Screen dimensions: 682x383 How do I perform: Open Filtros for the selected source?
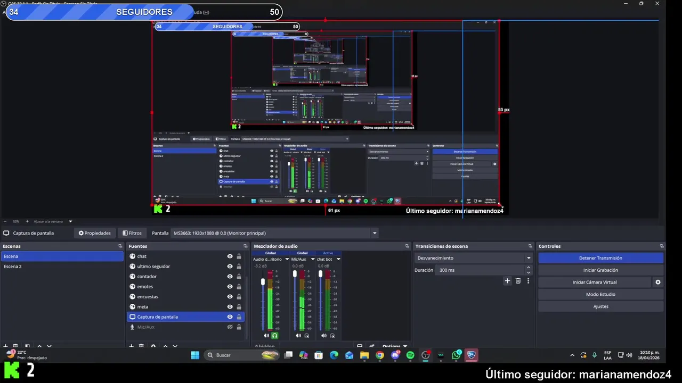click(132, 233)
